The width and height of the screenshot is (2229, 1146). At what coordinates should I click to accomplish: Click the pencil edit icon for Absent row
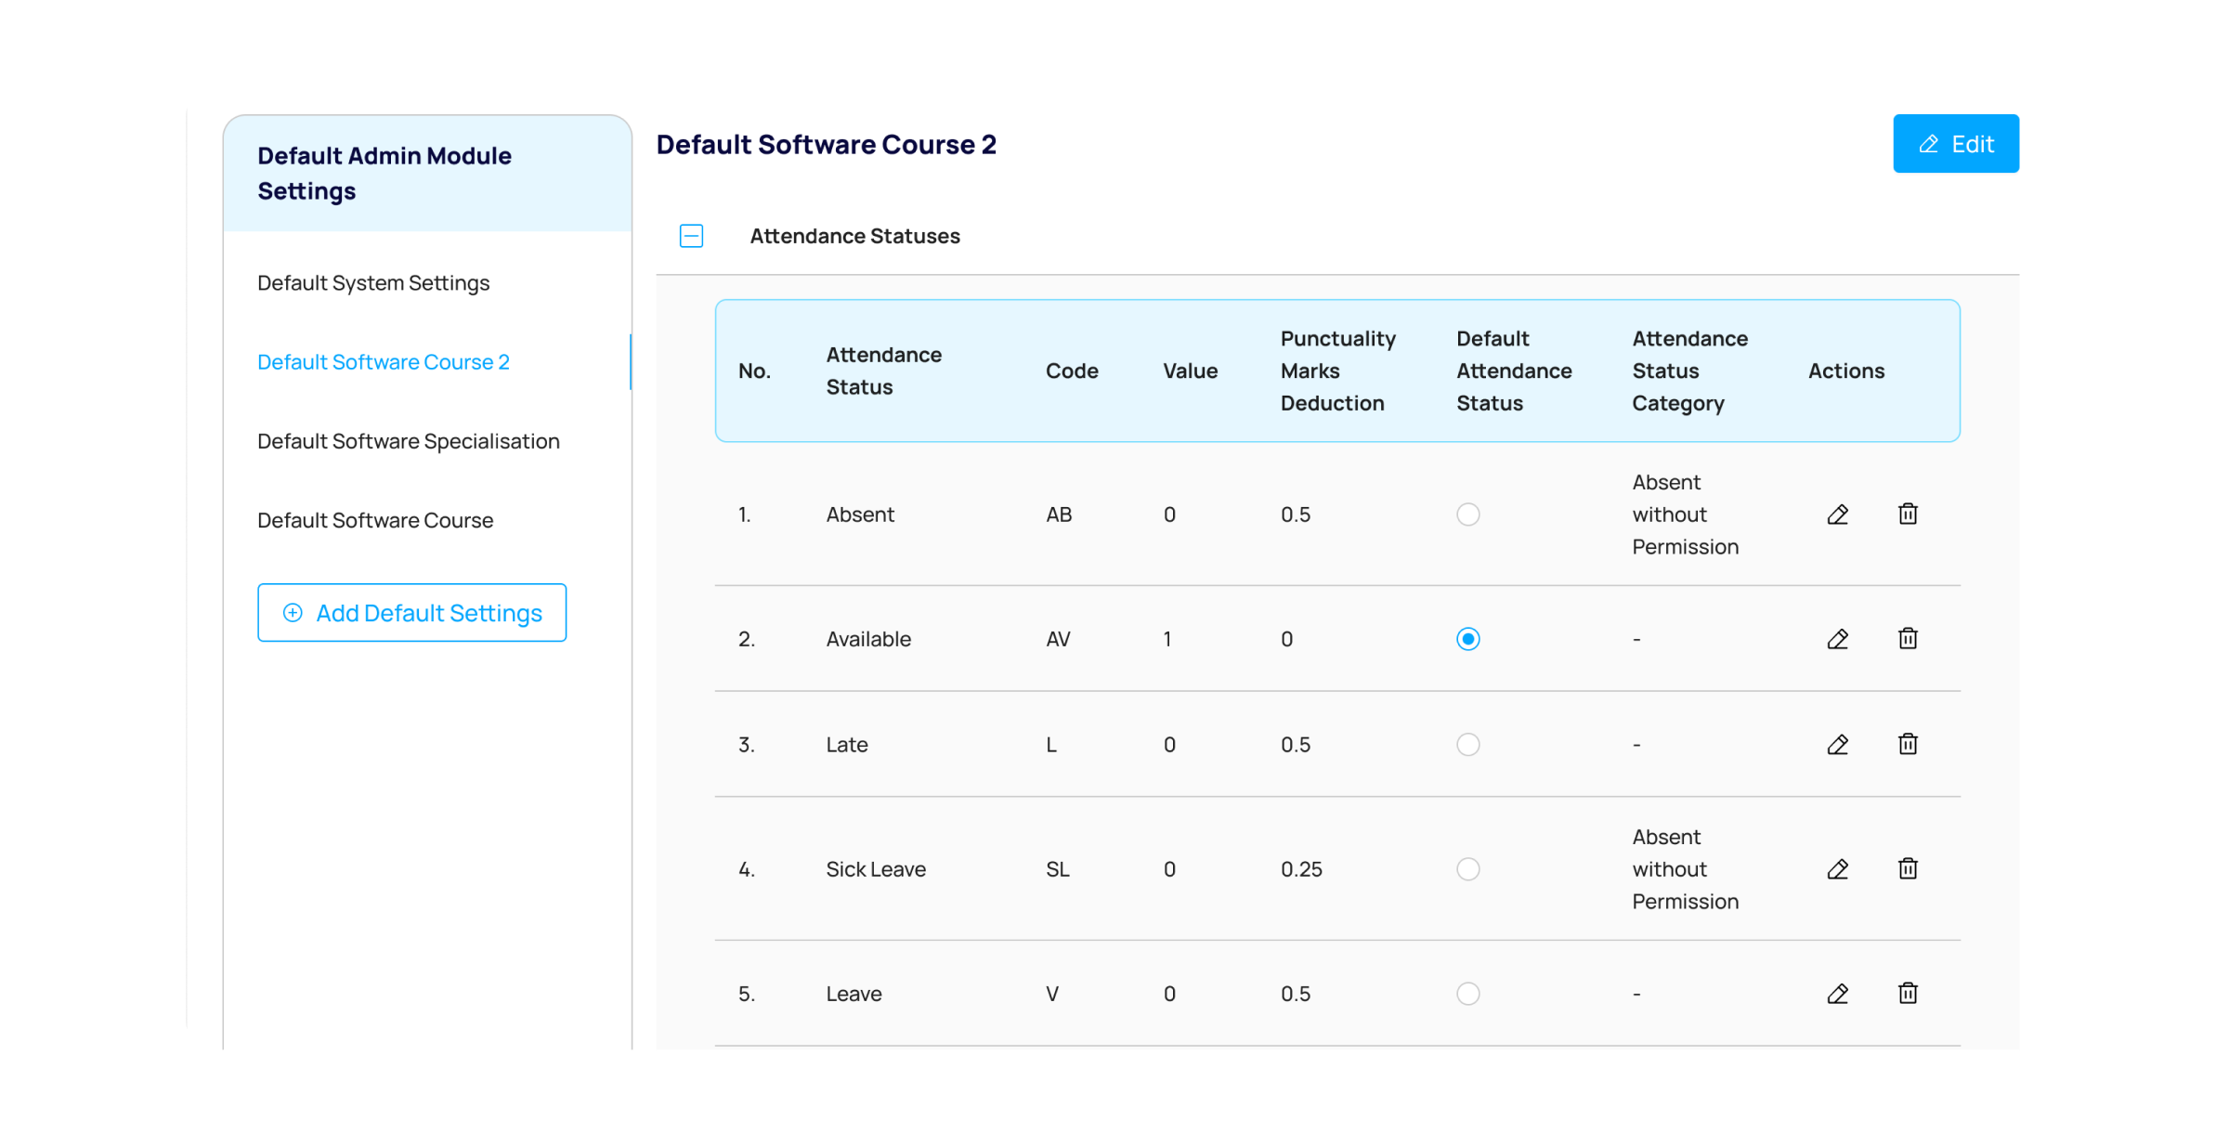[x=1837, y=514]
